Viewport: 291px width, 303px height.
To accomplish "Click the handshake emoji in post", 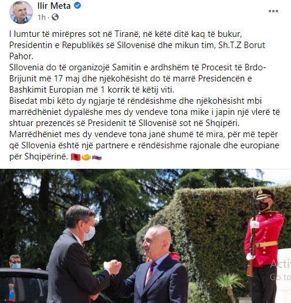I will [x=86, y=157].
